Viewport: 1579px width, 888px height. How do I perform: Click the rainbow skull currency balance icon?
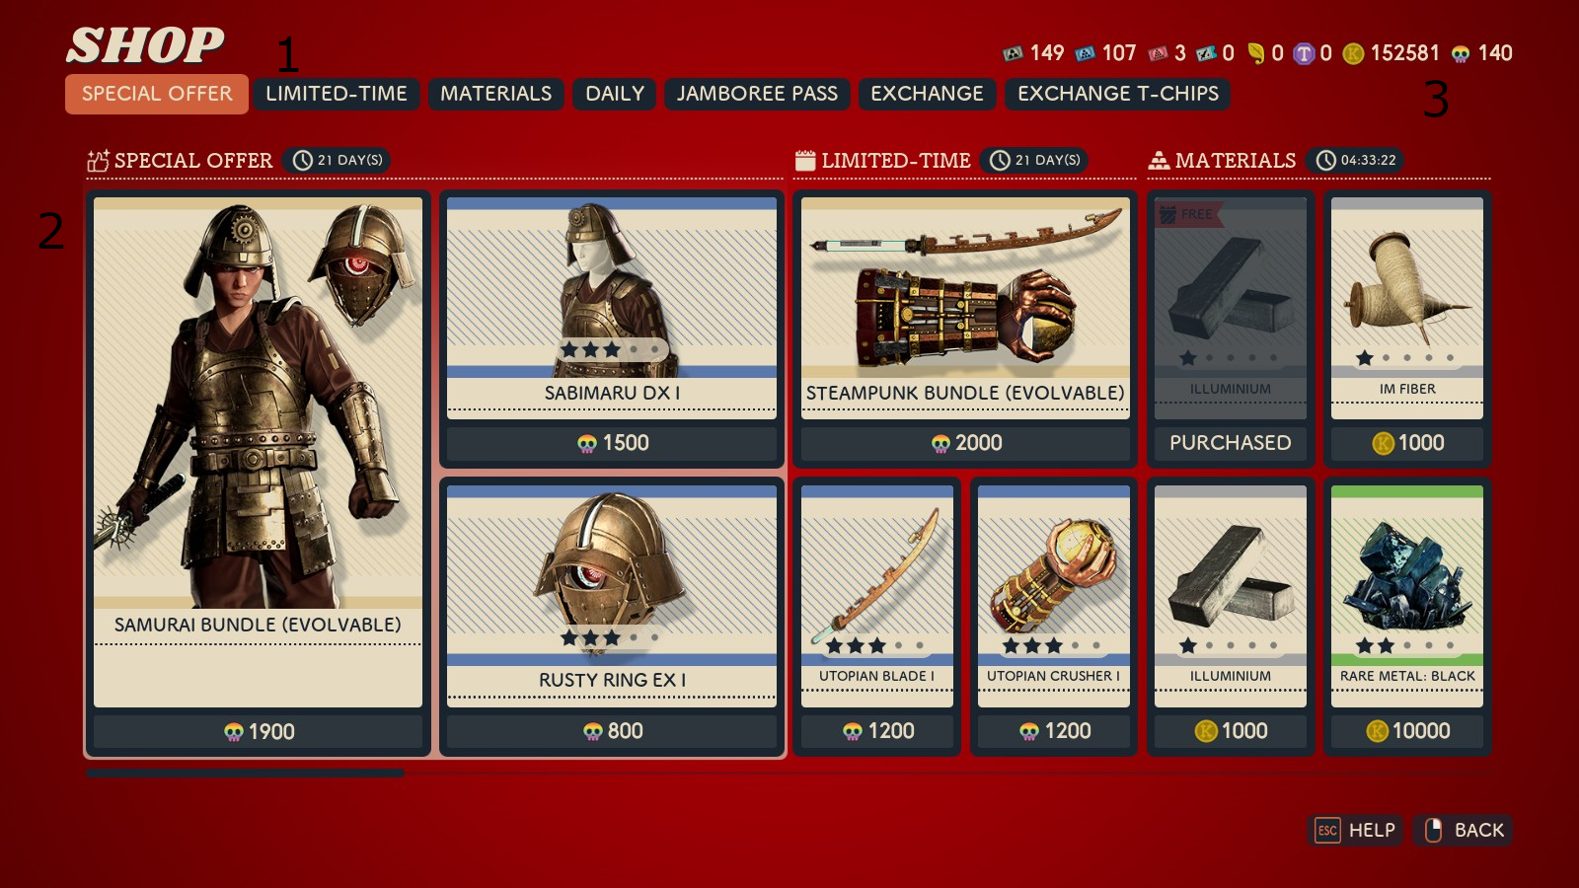point(1461,53)
